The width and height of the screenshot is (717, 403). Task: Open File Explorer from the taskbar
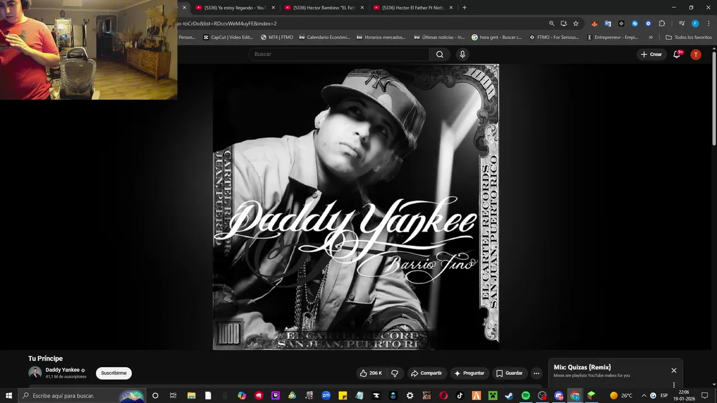click(x=192, y=396)
